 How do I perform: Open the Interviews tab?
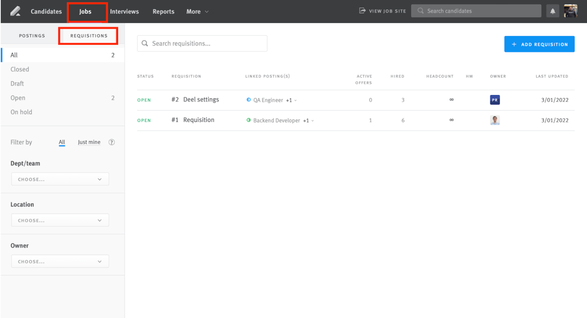pyautogui.click(x=124, y=12)
